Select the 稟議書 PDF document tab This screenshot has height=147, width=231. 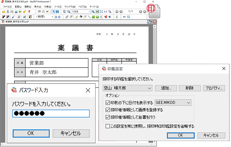point(15,22)
